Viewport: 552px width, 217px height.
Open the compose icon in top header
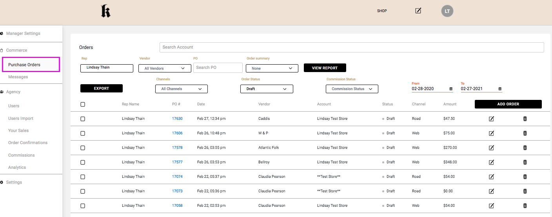tap(418, 11)
